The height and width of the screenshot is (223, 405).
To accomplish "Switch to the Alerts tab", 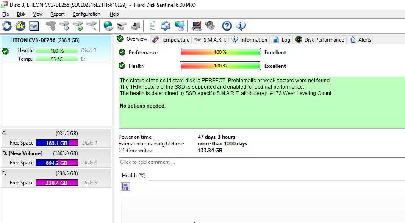I will (360, 39).
